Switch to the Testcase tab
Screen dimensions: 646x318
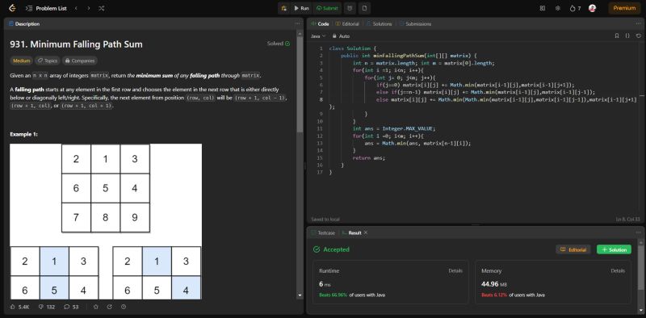click(323, 232)
